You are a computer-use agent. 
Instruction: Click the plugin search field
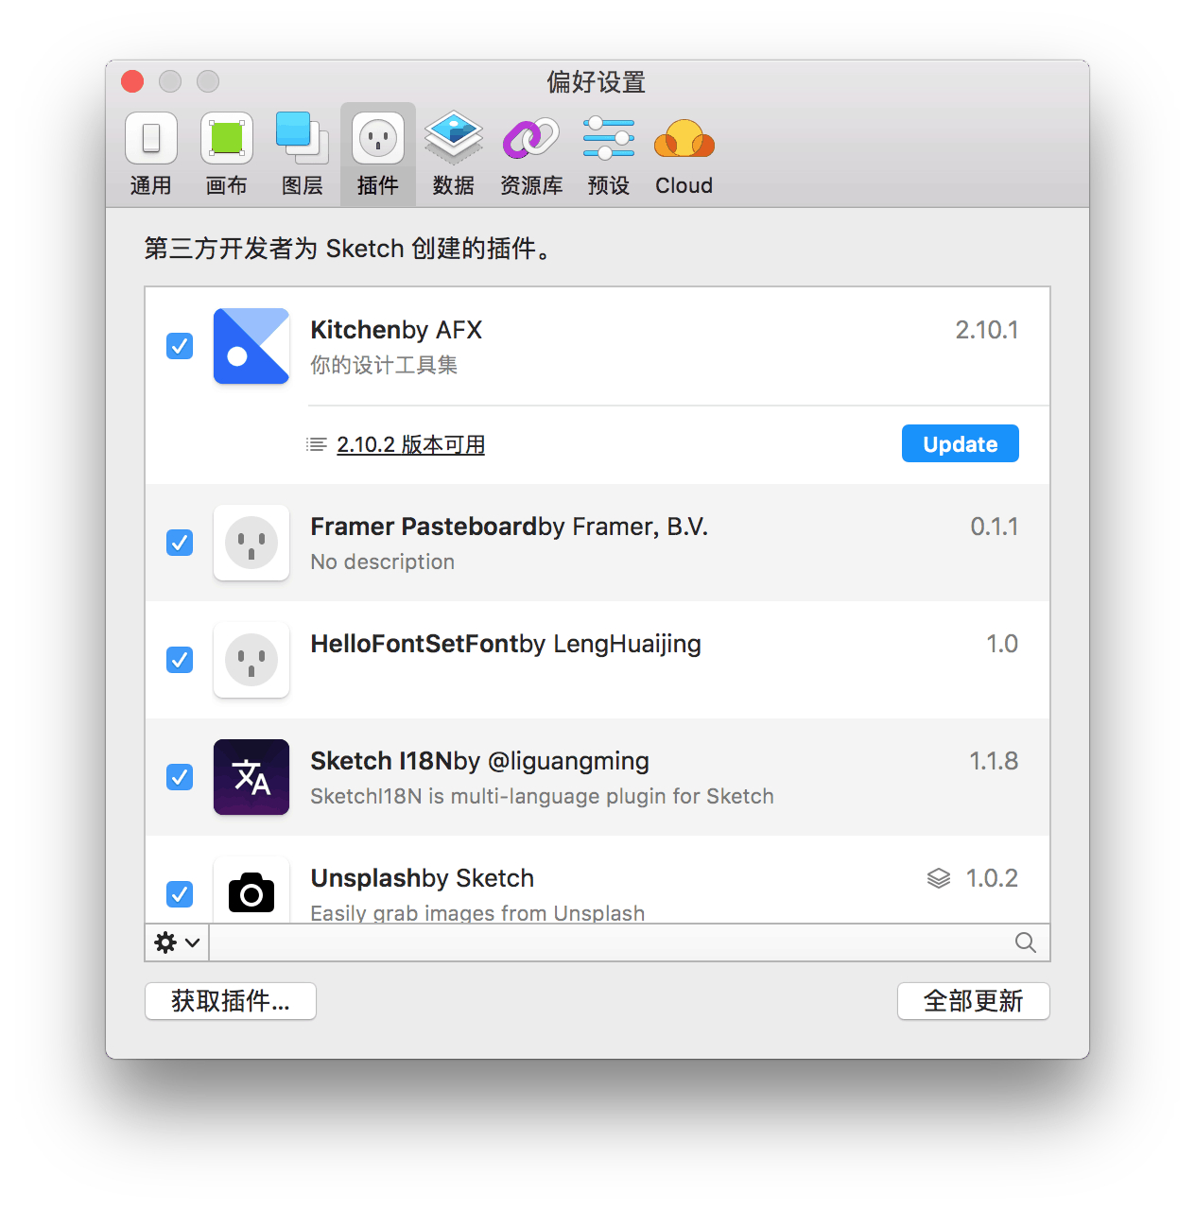pos(615,942)
